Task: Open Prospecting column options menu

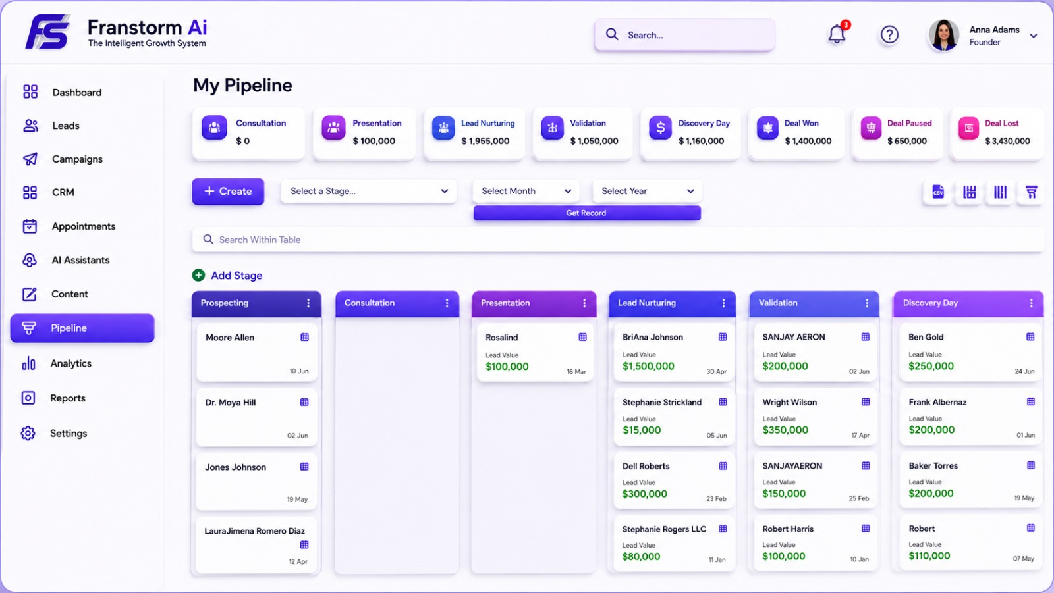Action: tap(308, 303)
